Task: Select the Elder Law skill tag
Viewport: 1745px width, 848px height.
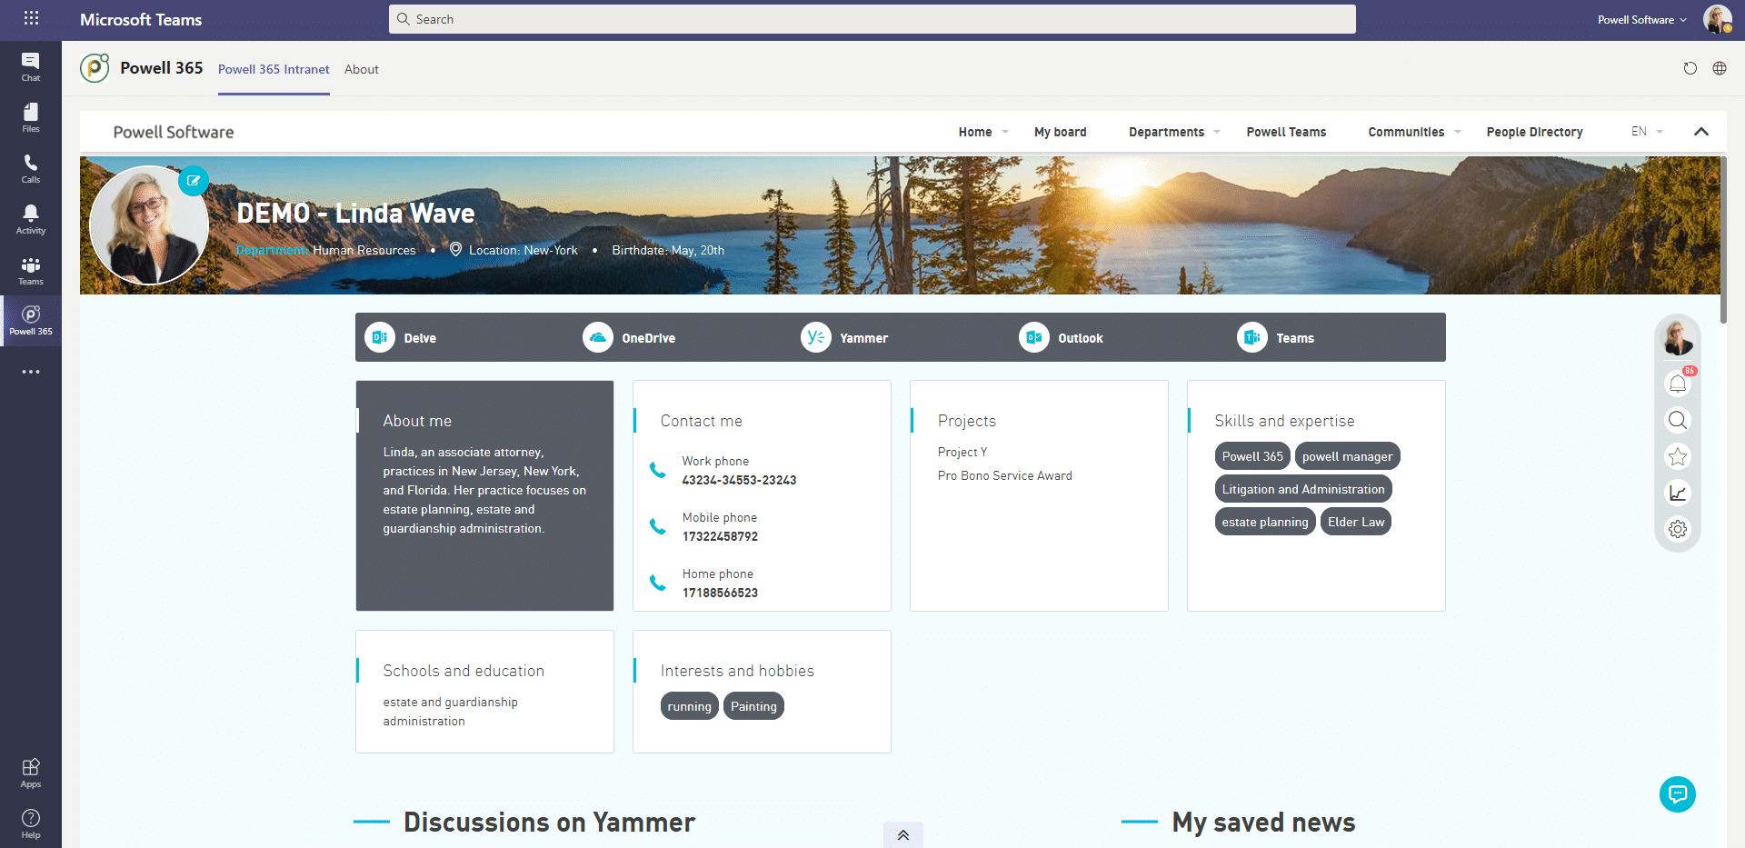Action: pyautogui.click(x=1355, y=522)
